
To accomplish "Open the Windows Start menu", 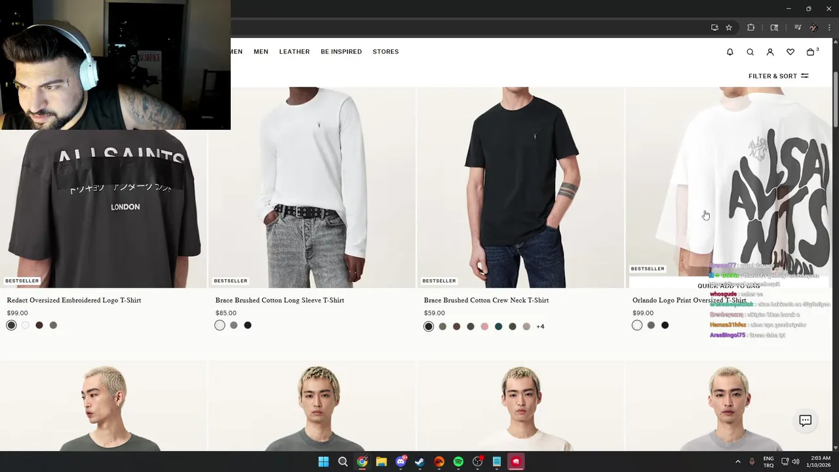I will point(323,462).
